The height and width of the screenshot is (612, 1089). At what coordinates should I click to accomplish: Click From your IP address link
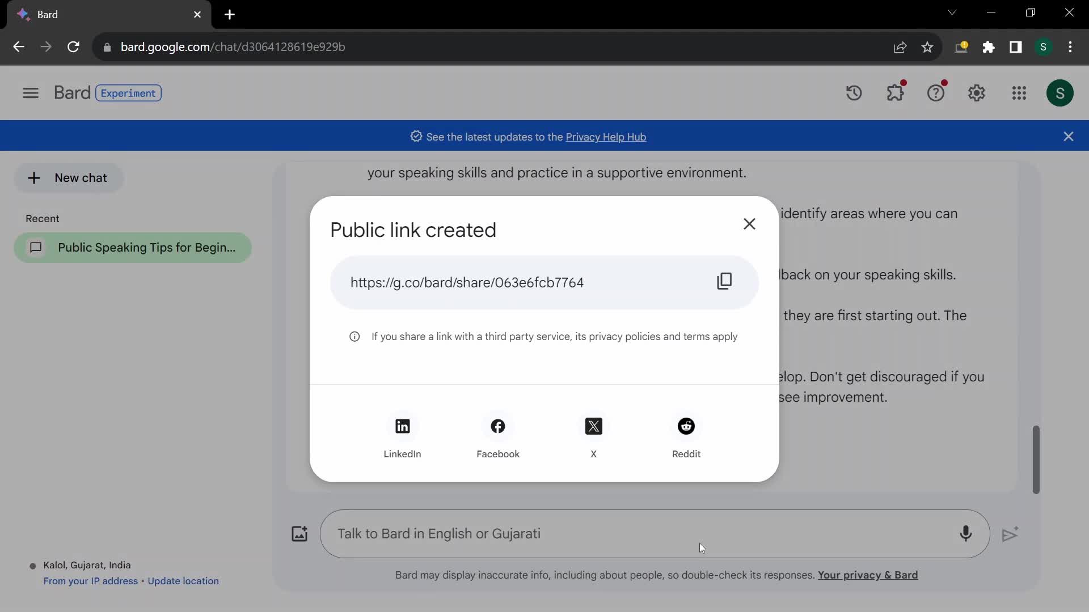pos(91,581)
